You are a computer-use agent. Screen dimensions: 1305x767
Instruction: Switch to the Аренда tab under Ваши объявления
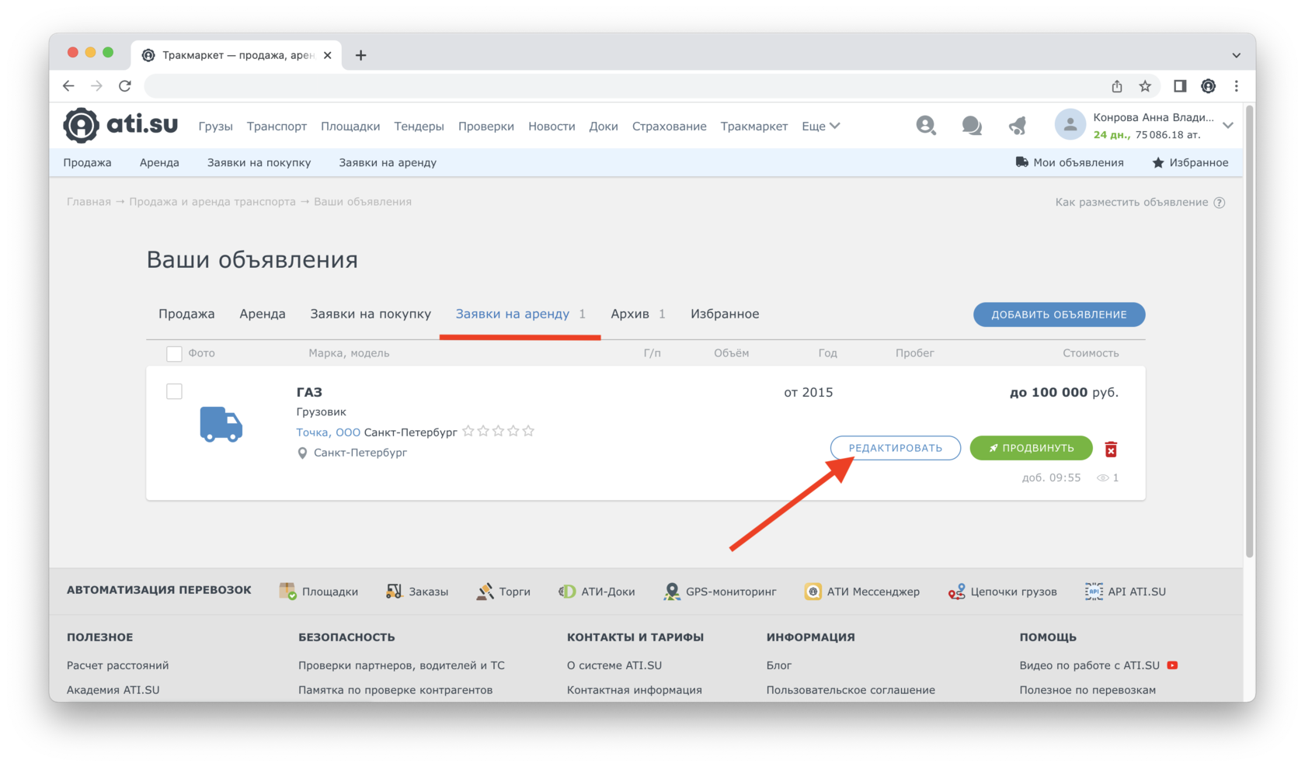(x=263, y=314)
